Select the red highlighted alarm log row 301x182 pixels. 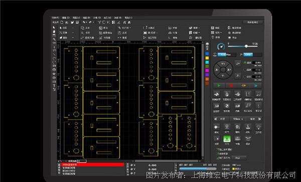click(92, 164)
